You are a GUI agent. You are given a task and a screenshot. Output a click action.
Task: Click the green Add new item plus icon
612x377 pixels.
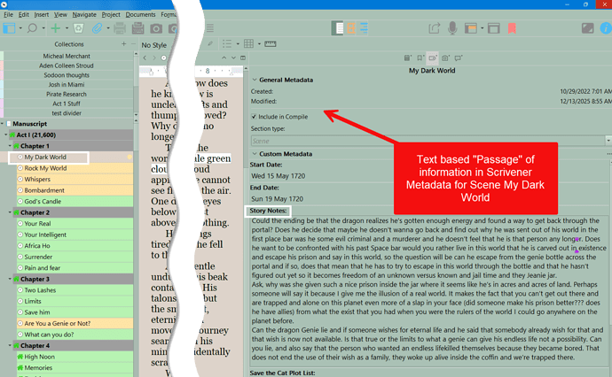click(x=56, y=28)
